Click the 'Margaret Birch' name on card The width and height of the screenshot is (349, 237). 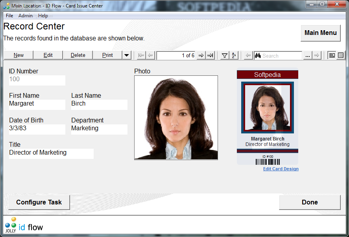pos(268,139)
